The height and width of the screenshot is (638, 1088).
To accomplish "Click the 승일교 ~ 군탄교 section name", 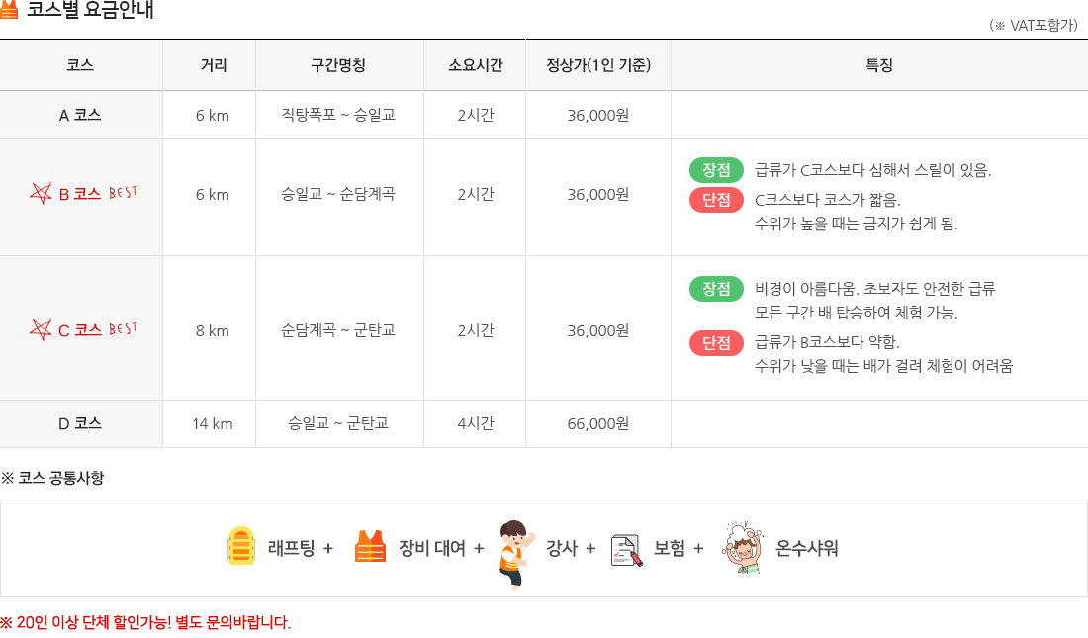I will 338,423.
